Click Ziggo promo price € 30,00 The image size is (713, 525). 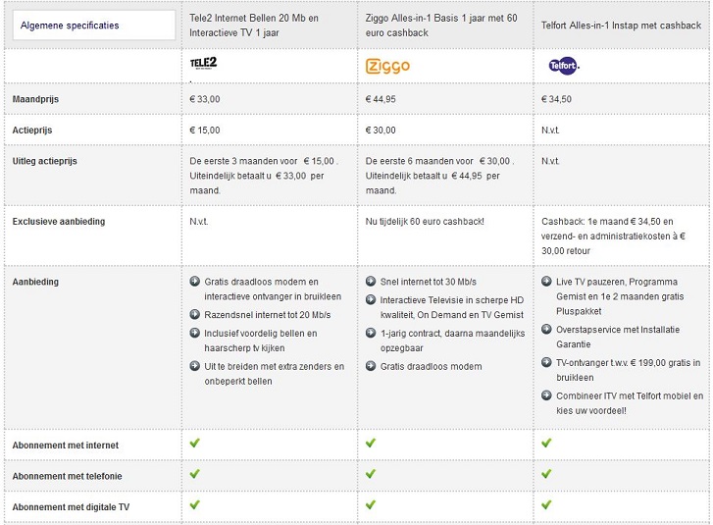pos(381,131)
